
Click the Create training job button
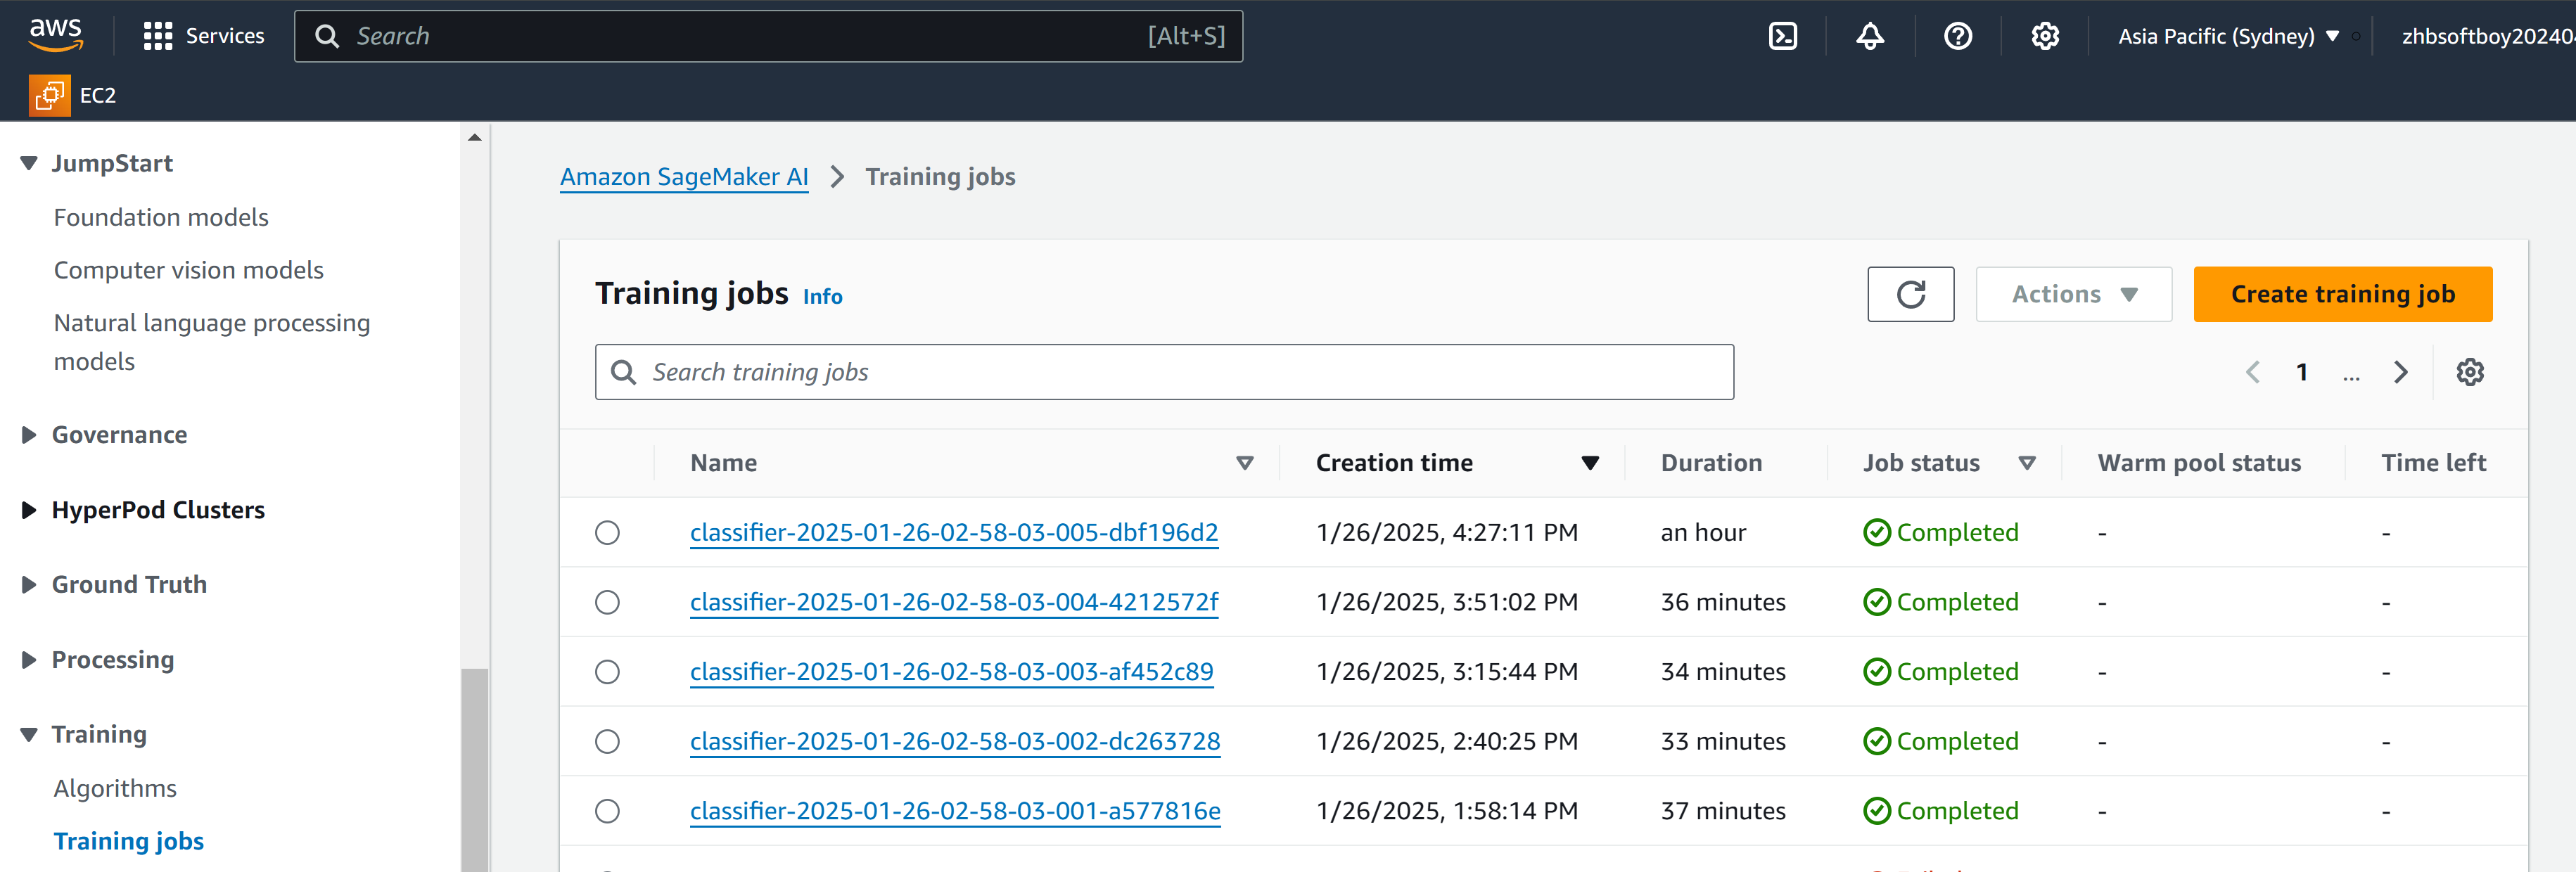pos(2342,294)
